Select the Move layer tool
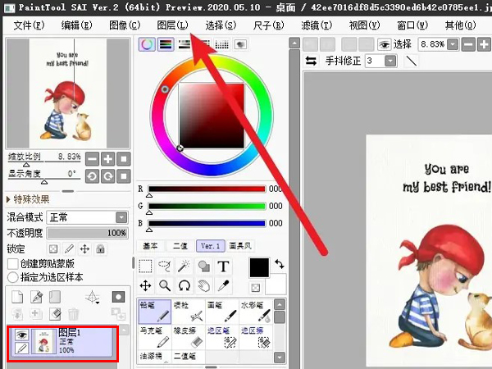Image resolution: width=492 pixels, height=369 pixels. (x=145, y=285)
